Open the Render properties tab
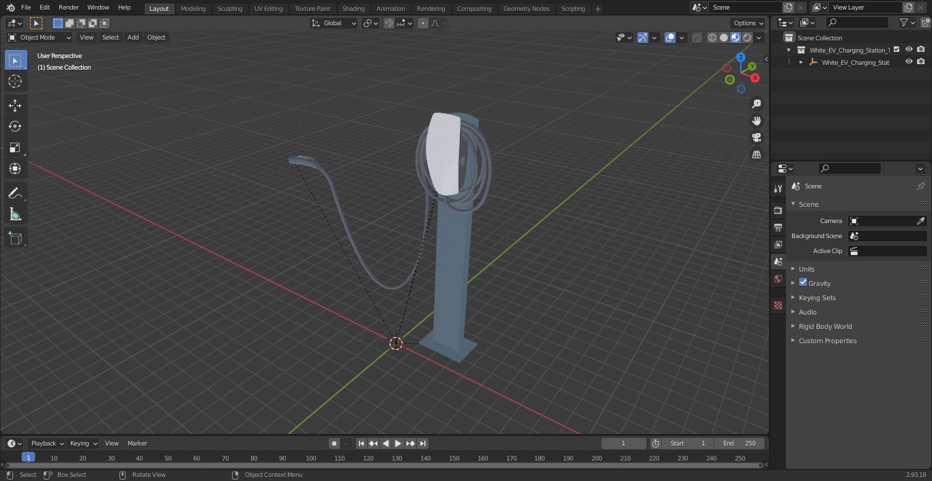Screen dimensions: 932x481 coord(778,210)
